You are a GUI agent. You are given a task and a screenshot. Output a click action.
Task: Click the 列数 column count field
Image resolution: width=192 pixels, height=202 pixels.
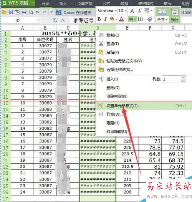tap(172, 79)
